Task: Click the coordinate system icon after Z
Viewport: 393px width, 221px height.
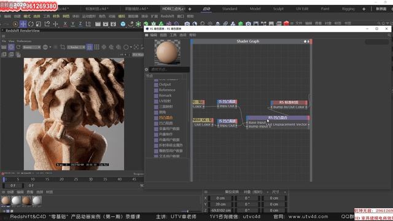Action: click(88, 24)
